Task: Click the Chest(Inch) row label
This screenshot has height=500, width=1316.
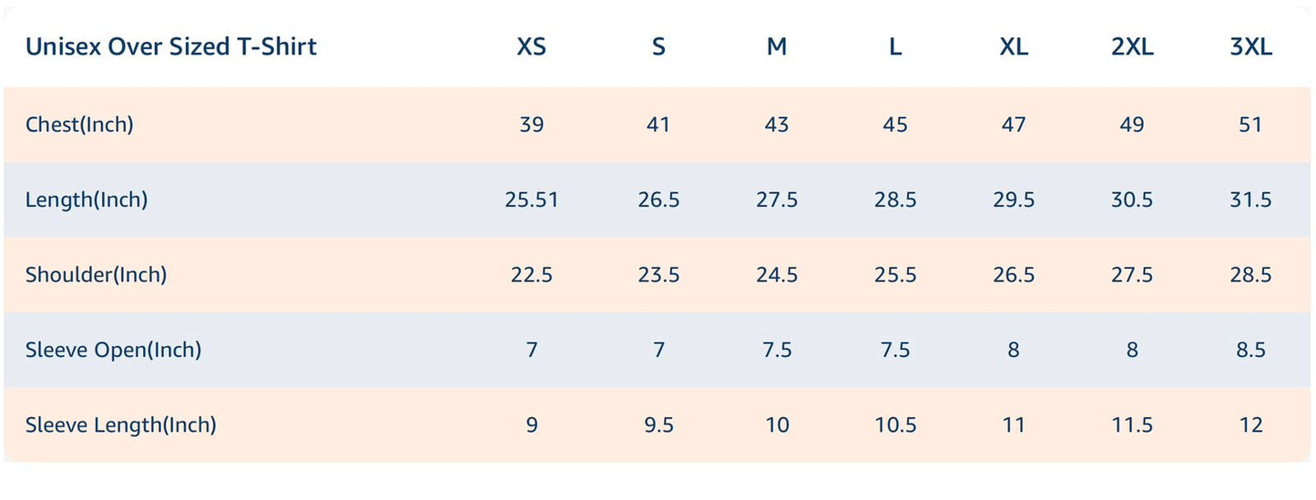Action: tap(79, 125)
